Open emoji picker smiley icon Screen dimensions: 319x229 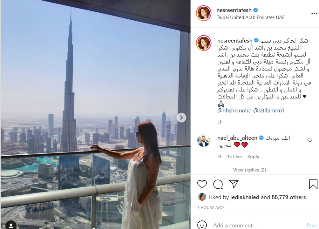[x=202, y=225]
